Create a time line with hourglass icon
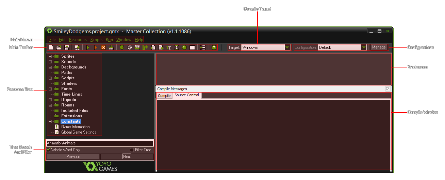The image size is (445, 180). pos(177,47)
